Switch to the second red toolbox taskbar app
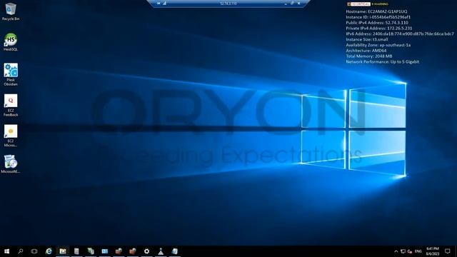Screen dimensions: 457x257 (133, 251)
